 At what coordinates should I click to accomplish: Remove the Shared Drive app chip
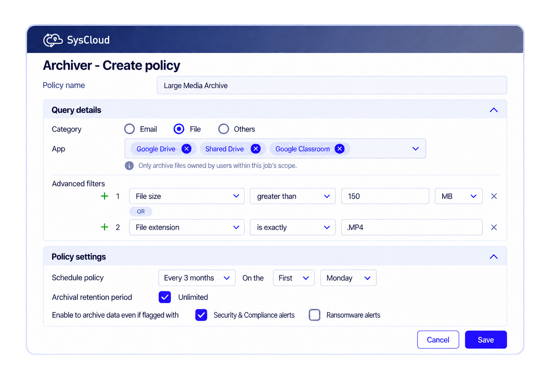point(256,149)
